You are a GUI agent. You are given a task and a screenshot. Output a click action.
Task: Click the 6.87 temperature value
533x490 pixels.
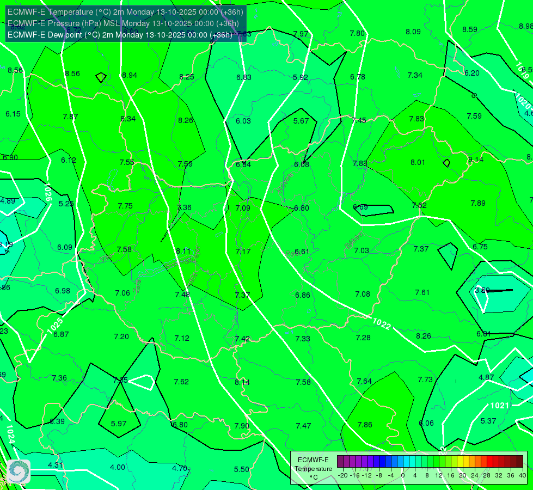tap(61, 334)
